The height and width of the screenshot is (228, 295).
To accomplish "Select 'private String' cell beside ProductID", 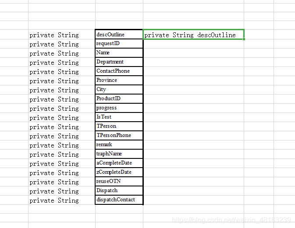I will tap(62, 99).
